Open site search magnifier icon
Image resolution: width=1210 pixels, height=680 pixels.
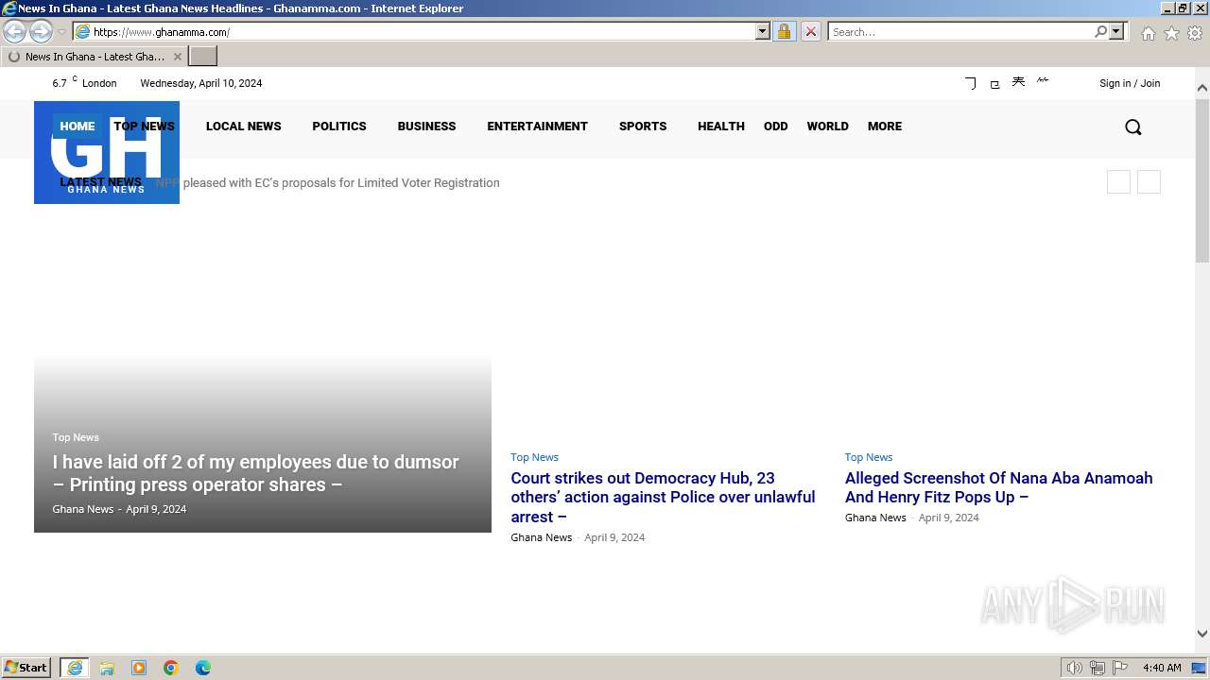pyautogui.click(x=1133, y=127)
